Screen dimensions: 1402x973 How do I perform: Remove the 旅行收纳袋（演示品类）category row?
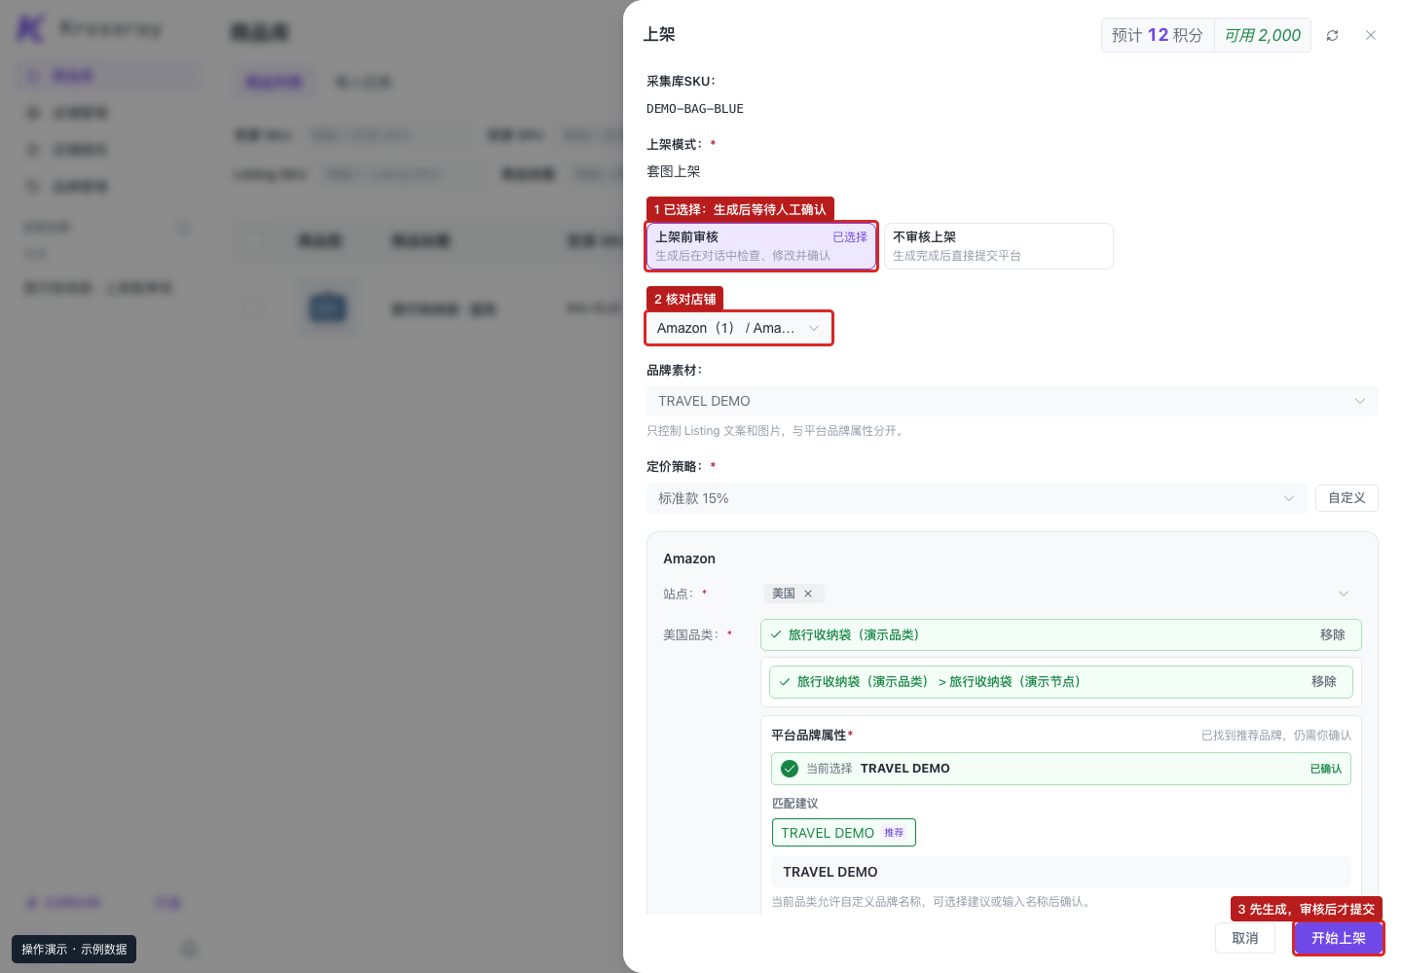pos(1333,635)
